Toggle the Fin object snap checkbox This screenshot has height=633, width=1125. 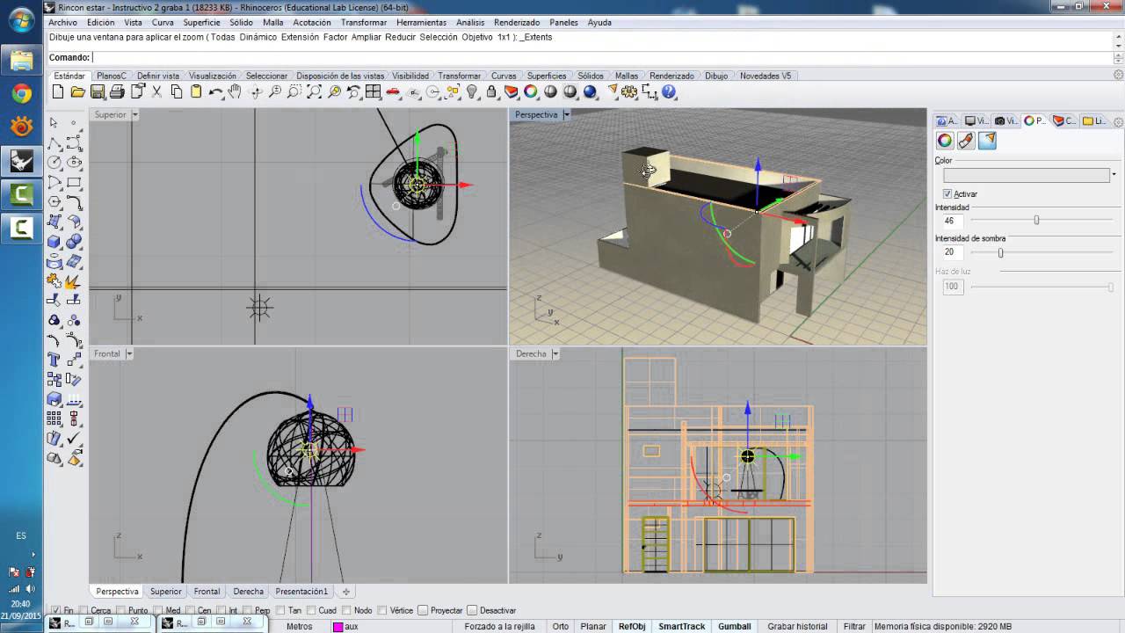56,610
